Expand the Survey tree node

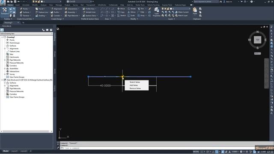(x=5, y=74)
